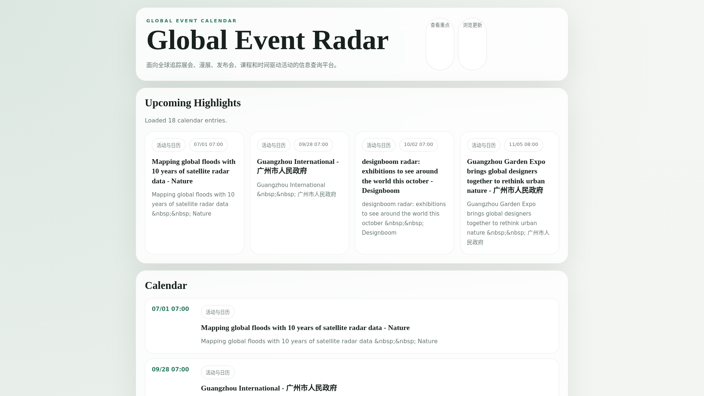Select the 活动与日历 tag in the 07/01 calendar row
Screen dimensions: 704x396
[218, 312]
